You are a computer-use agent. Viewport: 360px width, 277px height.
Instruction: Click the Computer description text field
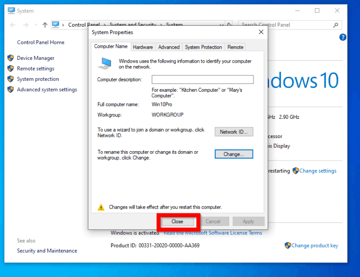point(202,80)
